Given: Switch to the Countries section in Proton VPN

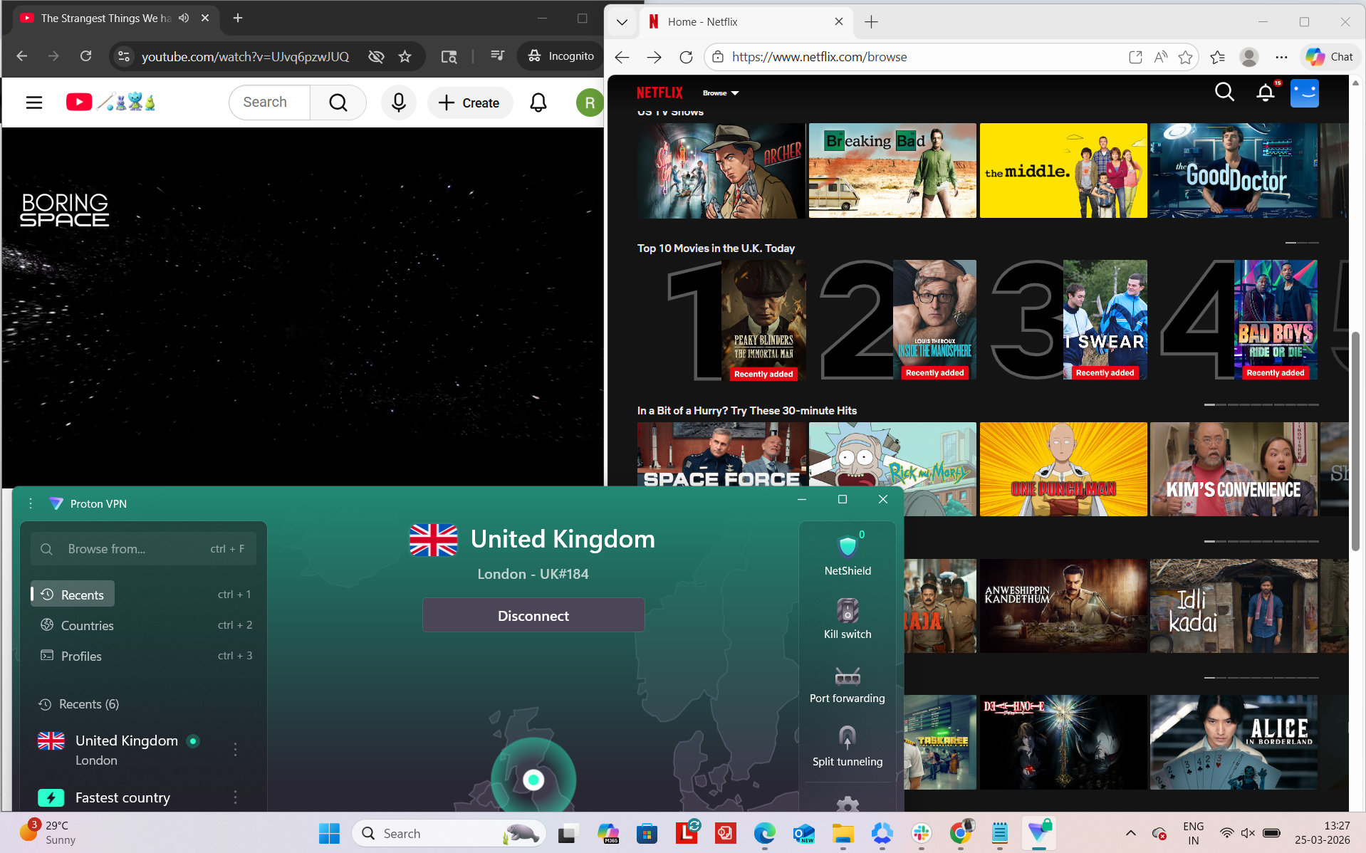Looking at the screenshot, I should [87, 625].
